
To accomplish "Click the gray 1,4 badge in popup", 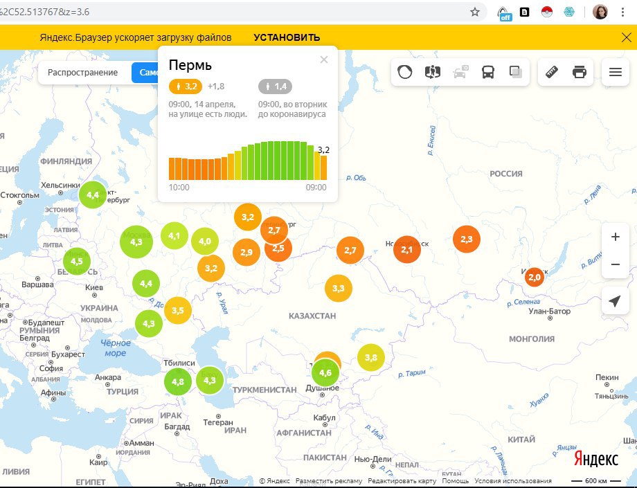I will point(275,87).
